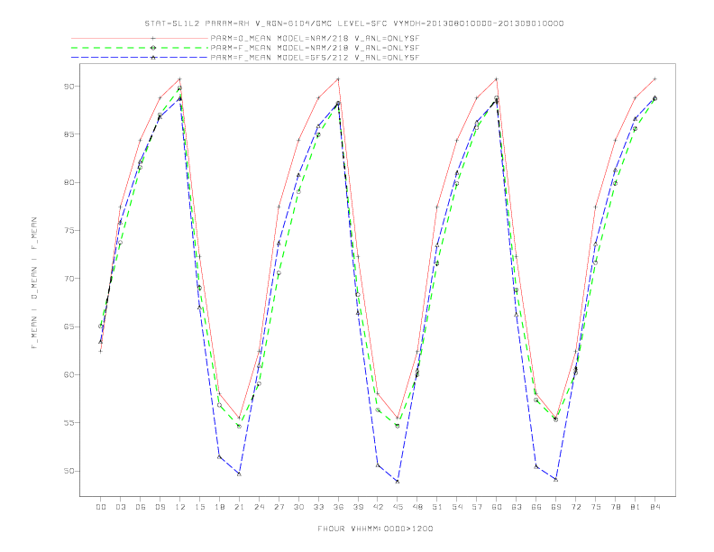Click the blue triangle data point at hour 45
The image size is (714, 552).
(398, 482)
